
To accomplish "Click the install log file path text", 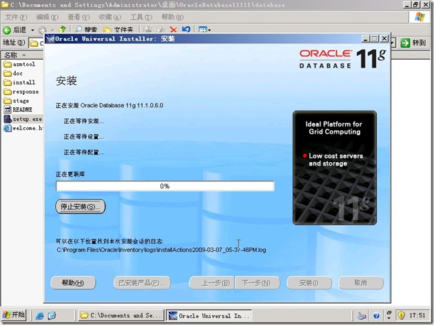I will click(x=161, y=250).
